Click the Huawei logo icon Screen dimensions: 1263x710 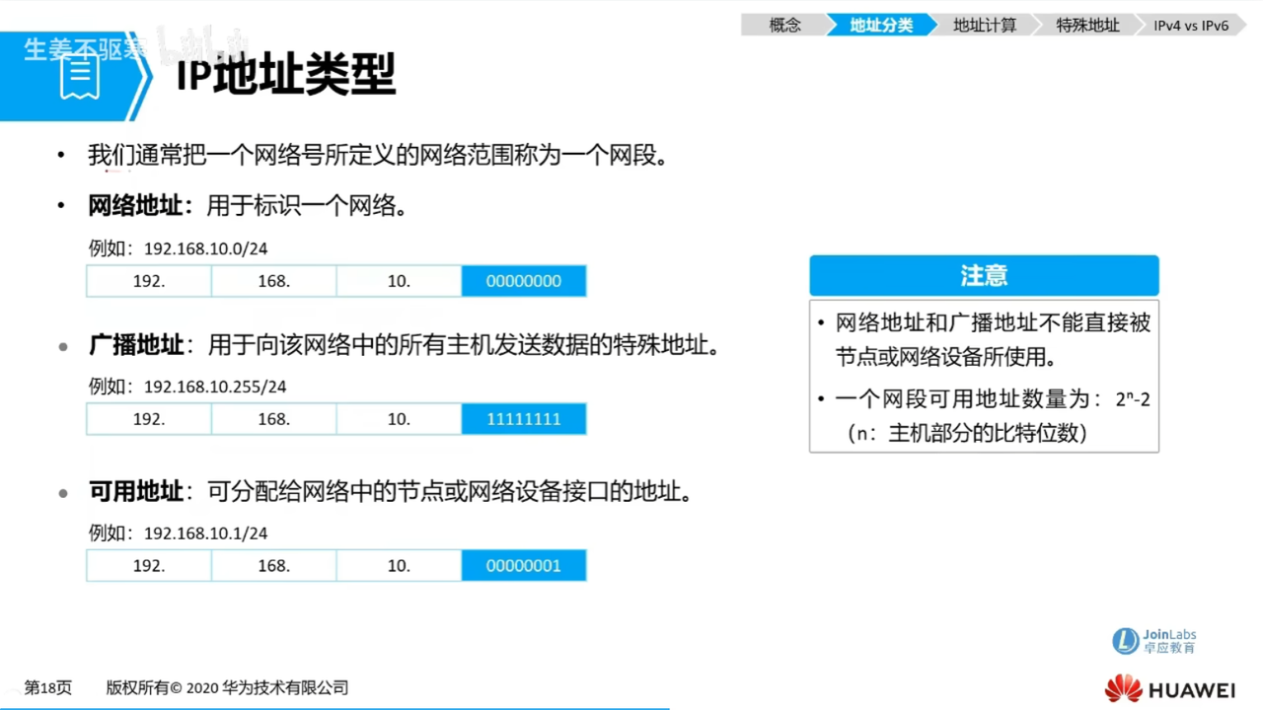(x=1124, y=688)
